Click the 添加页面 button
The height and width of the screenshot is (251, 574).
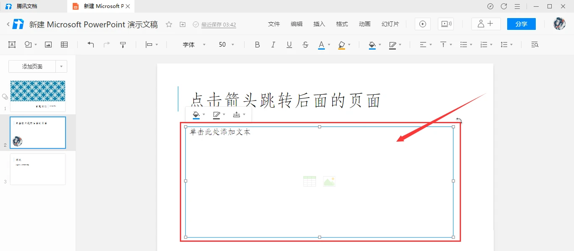32,66
